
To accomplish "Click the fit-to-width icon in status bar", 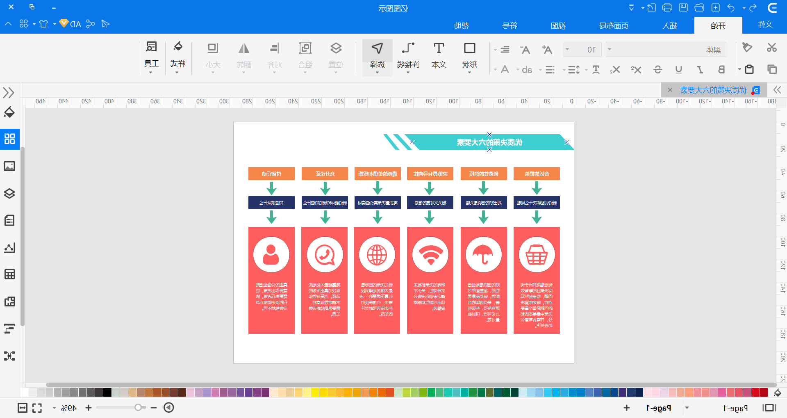I will [x=23, y=408].
